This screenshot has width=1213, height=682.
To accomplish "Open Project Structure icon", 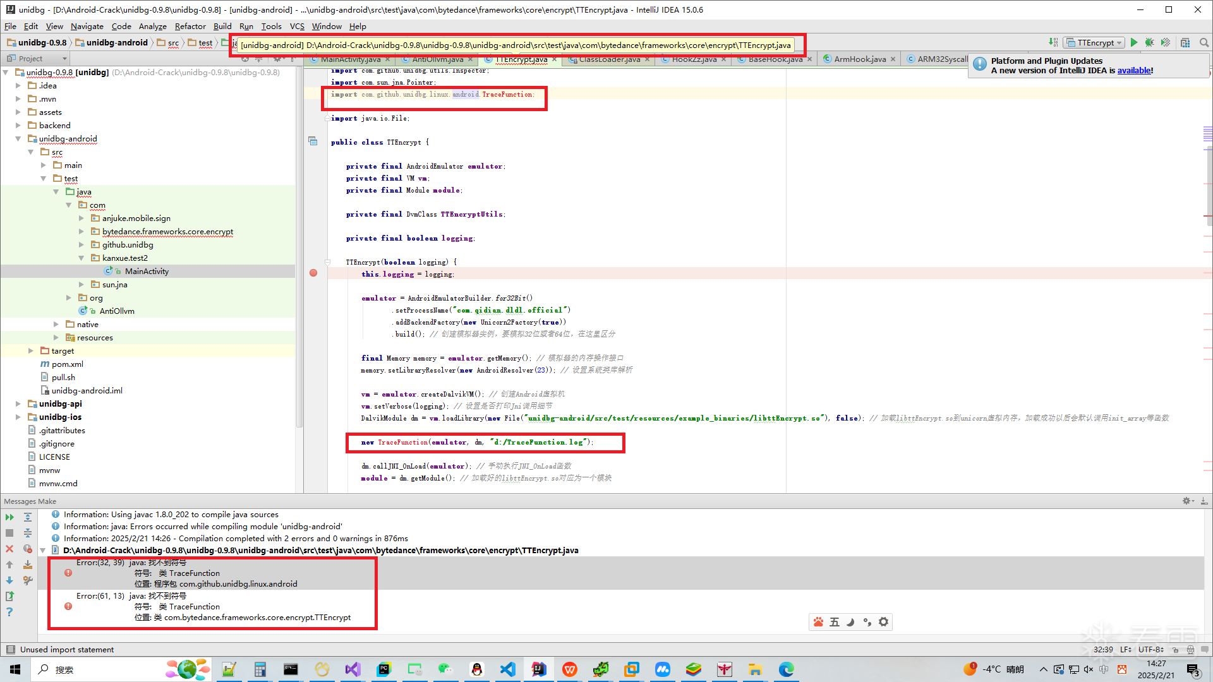I will pyautogui.click(x=1185, y=42).
